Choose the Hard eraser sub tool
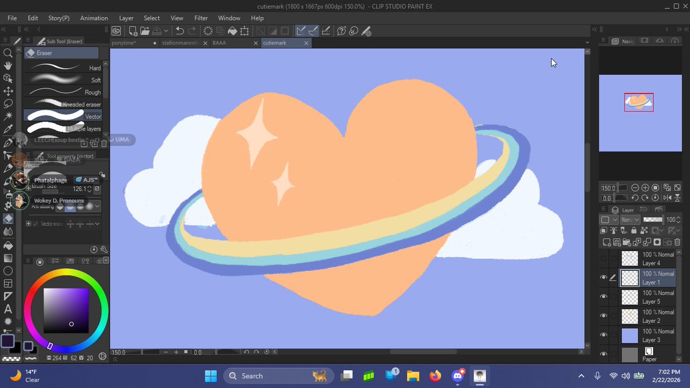 [63, 68]
